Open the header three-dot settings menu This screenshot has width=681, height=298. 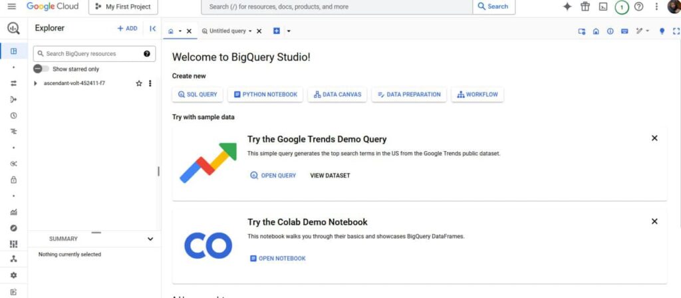656,7
